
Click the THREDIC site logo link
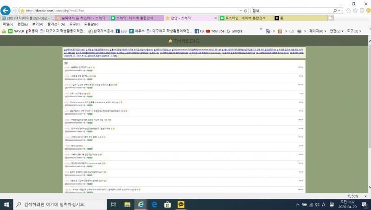(184, 41)
